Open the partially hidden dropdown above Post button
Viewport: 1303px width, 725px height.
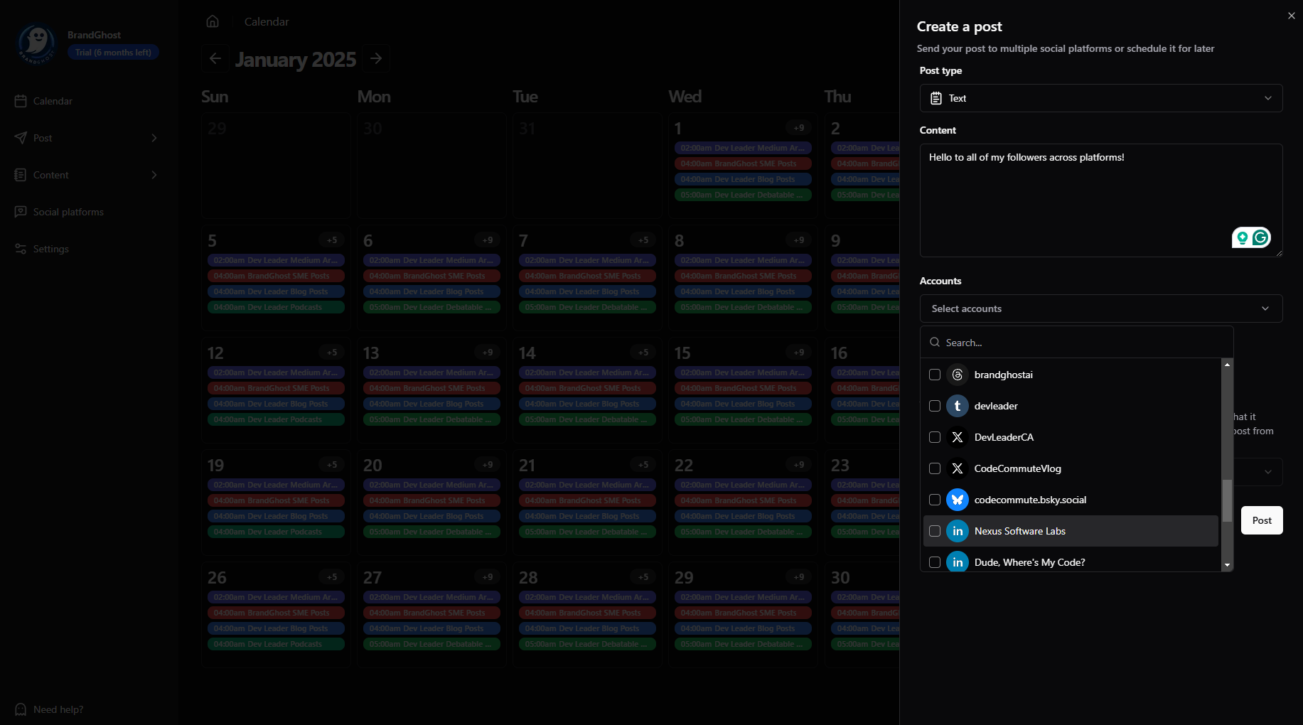pos(1259,472)
